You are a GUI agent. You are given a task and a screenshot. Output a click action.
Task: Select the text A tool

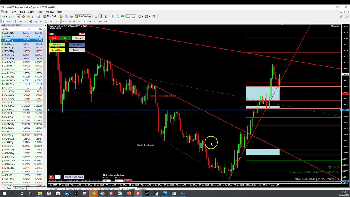tap(41, 21)
